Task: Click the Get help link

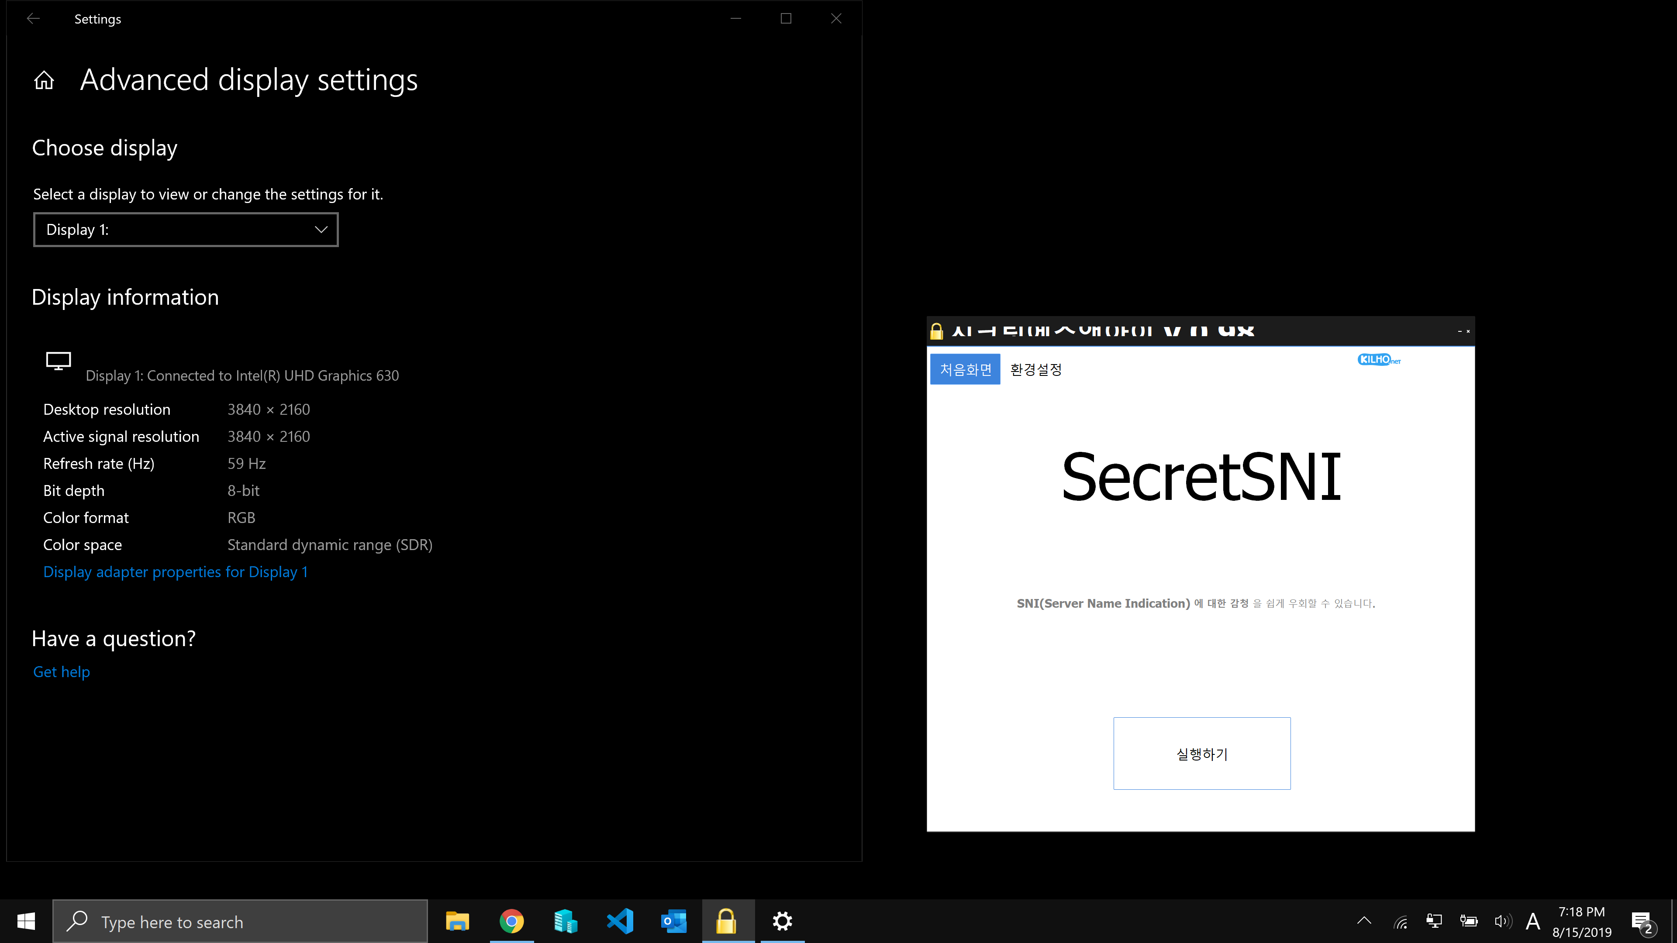Action: 61,671
